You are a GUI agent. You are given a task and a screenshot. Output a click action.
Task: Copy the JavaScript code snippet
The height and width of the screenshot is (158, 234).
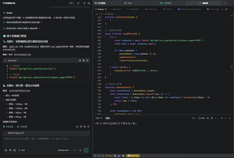(x=80, y=61)
